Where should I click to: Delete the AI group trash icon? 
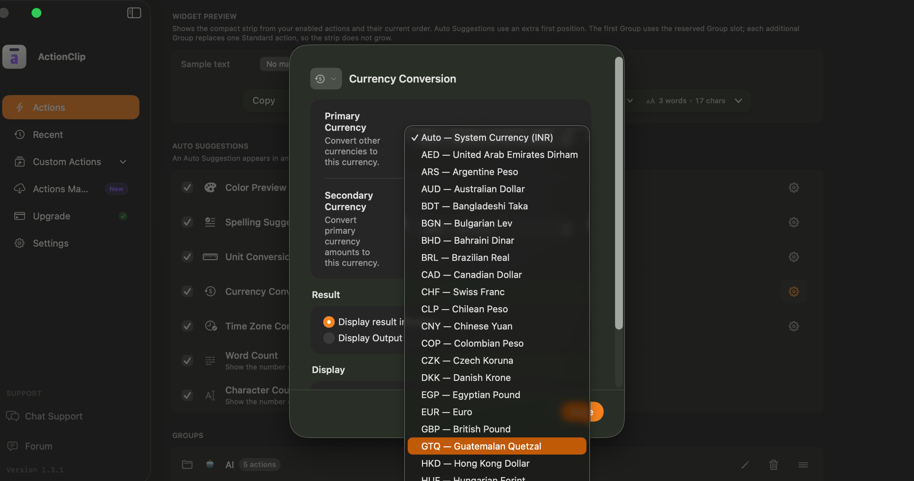point(773,465)
